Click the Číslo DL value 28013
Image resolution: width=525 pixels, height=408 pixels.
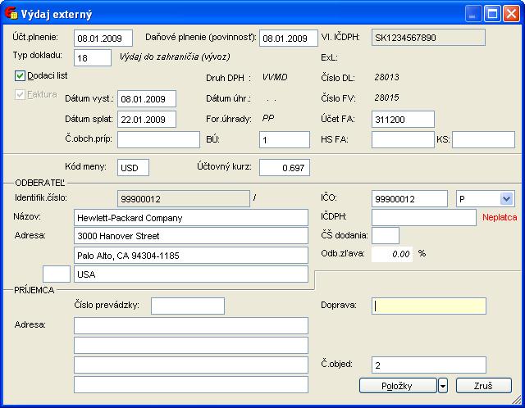(x=386, y=77)
